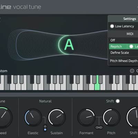Click the Pitch knob
Screen dimensions: 138x138
(111, 117)
